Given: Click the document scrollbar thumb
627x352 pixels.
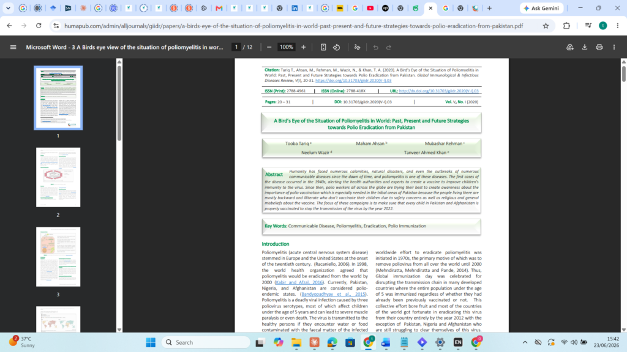Looking at the screenshot, I should pos(623,73).
